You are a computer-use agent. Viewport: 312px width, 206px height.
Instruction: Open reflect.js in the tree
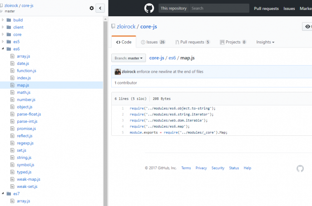[25, 136]
